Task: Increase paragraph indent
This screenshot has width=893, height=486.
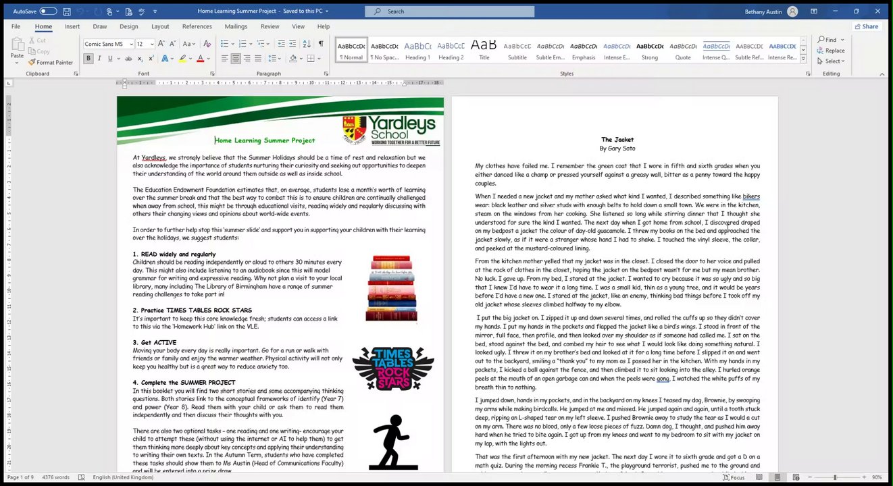Action: click(x=292, y=44)
